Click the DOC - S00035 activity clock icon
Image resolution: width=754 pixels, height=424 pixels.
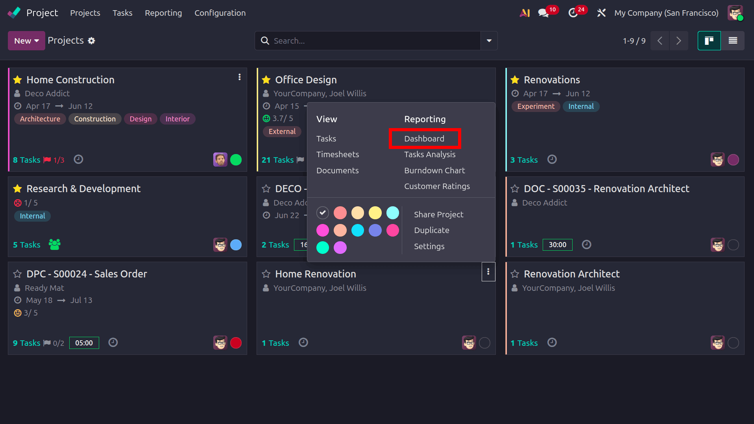pos(586,244)
